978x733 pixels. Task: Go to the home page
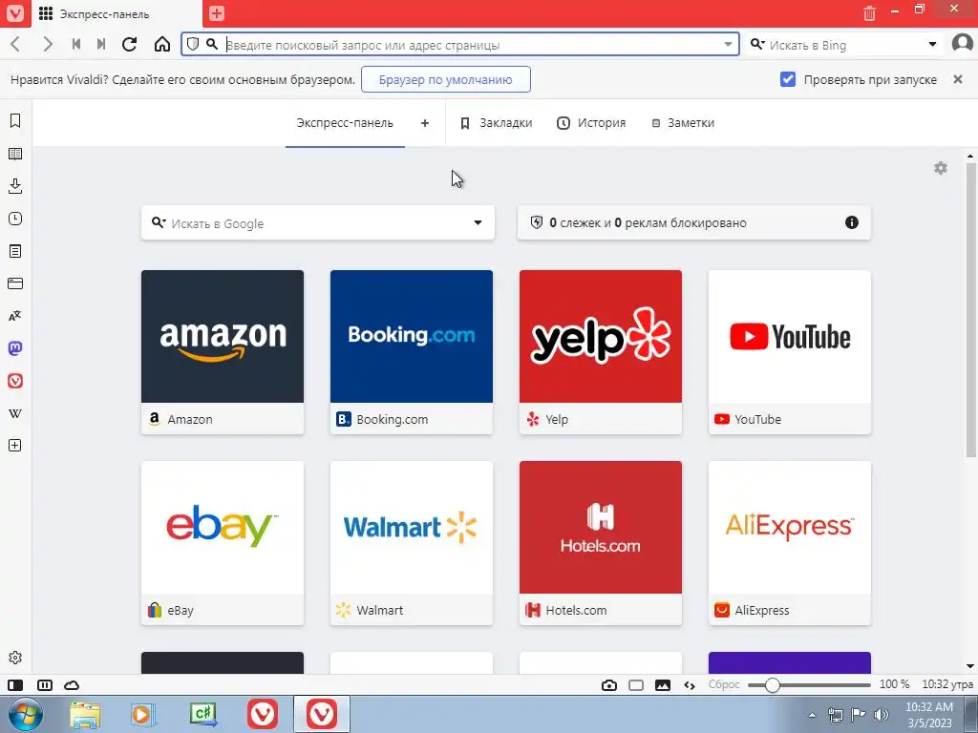tap(162, 44)
